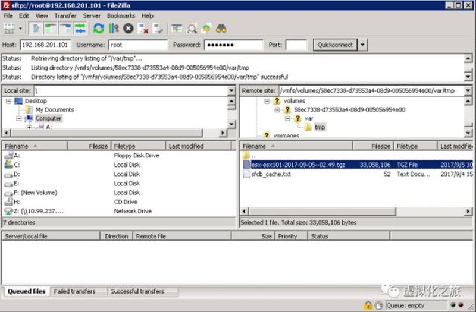Toggle synchronized browsing
Viewport: 476px width, 312px height.
click(x=206, y=29)
